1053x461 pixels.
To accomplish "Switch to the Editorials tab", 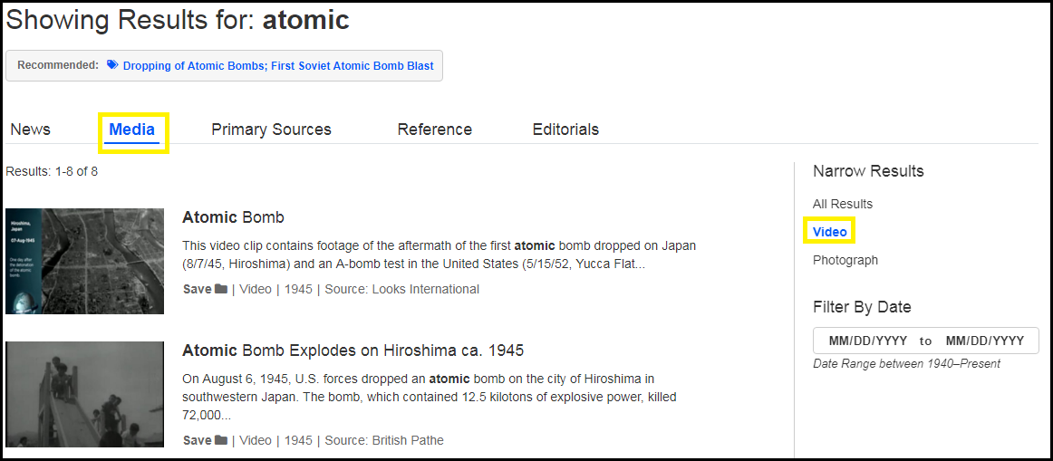I will (565, 130).
